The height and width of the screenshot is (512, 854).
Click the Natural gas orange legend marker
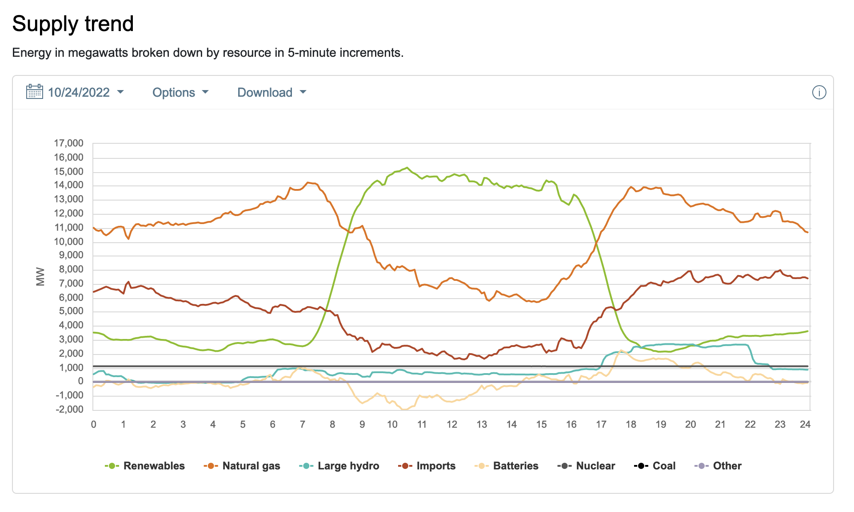click(x=211, y=466)
